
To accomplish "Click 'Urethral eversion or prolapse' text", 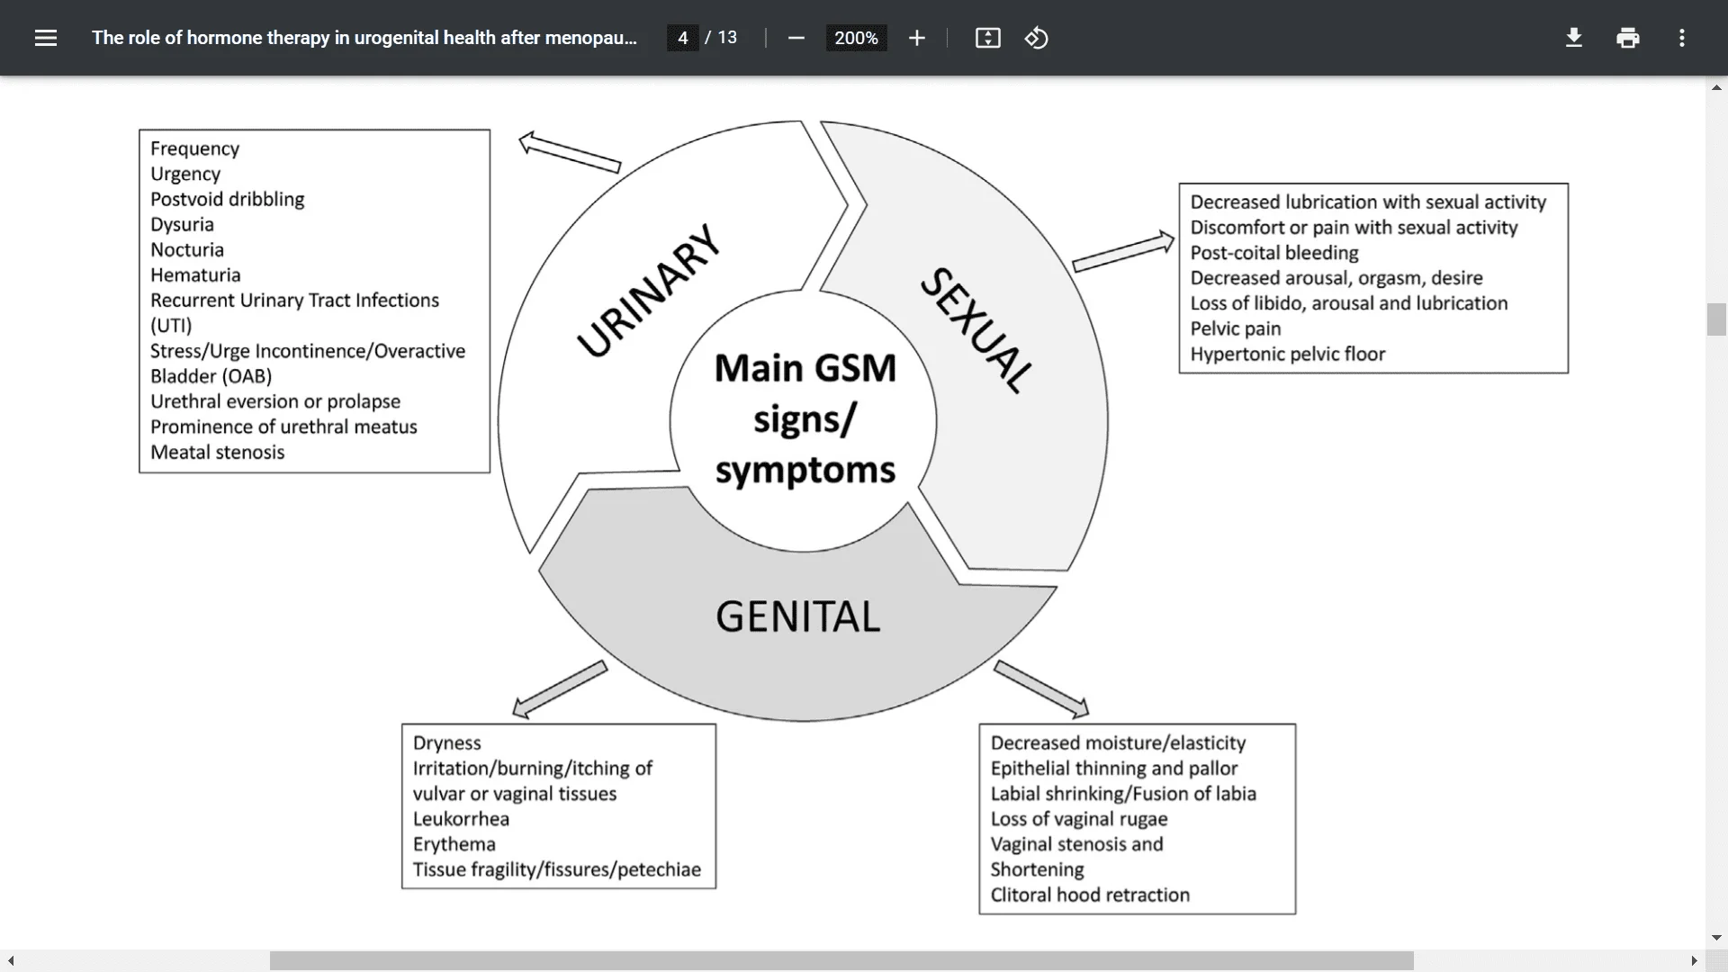I will click(275, 401).
